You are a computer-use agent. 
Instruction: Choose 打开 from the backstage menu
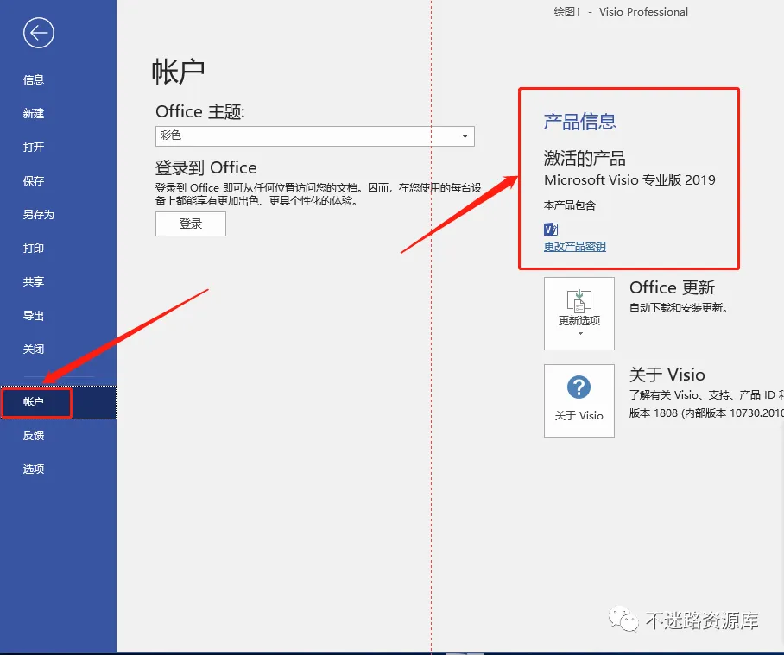34,147
